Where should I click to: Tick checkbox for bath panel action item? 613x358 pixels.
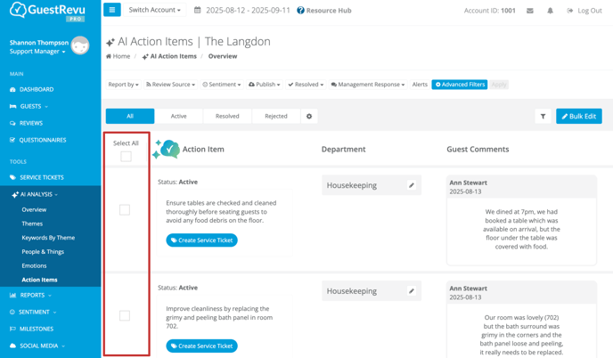point(125,315)
